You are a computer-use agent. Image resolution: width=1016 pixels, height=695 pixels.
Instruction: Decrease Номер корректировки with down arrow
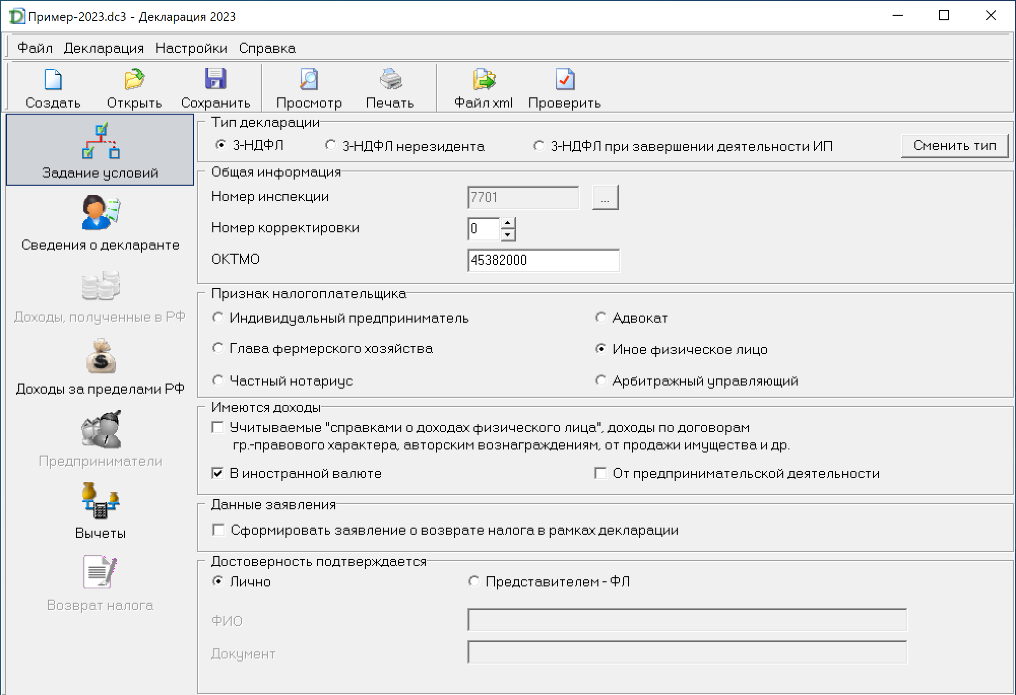coord(508,235)
